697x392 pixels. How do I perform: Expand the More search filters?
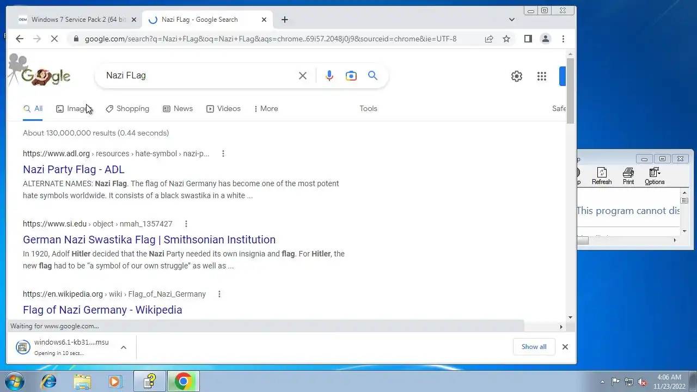tap(266, 108)
